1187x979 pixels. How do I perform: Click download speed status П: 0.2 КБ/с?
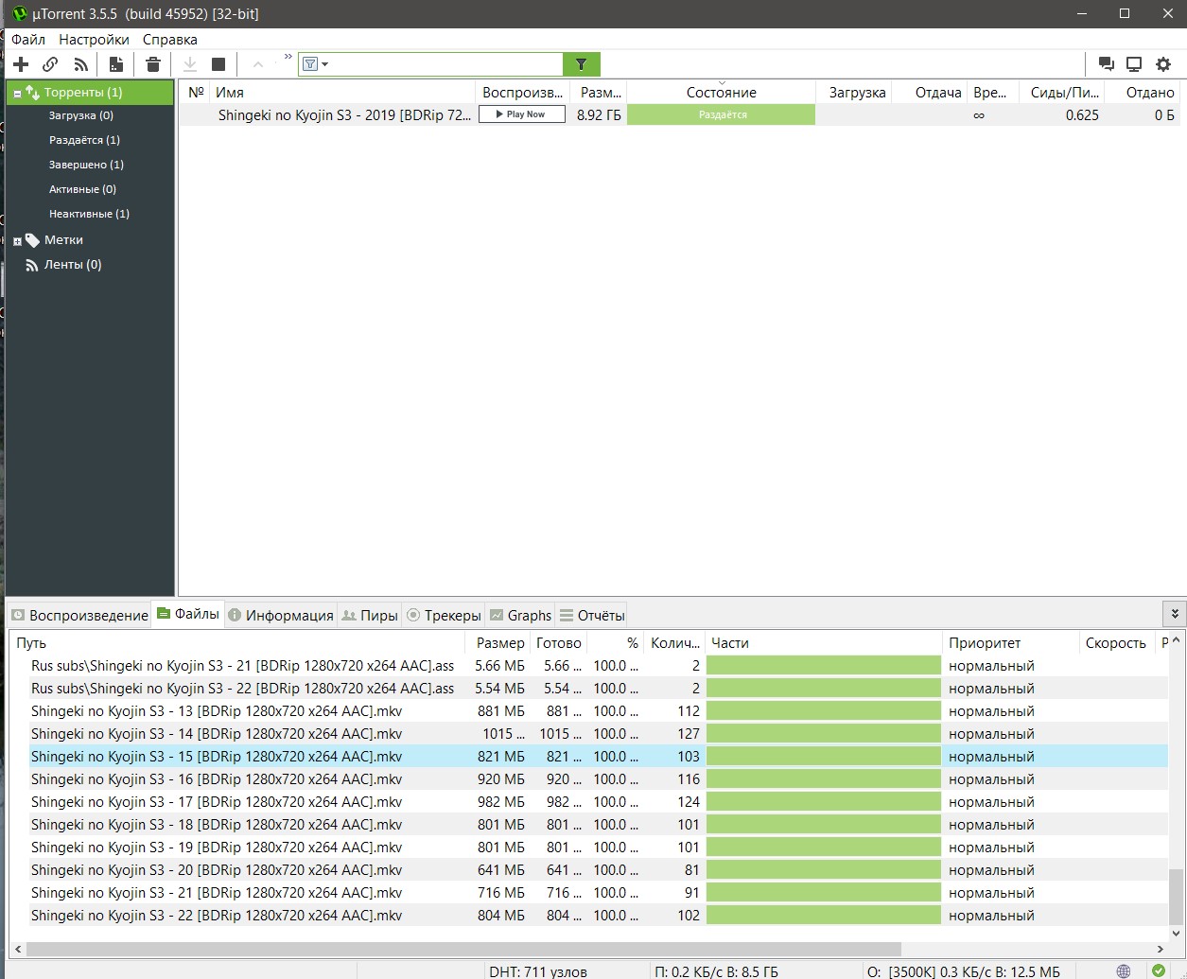pyautogui.click(x=716, y=971)
